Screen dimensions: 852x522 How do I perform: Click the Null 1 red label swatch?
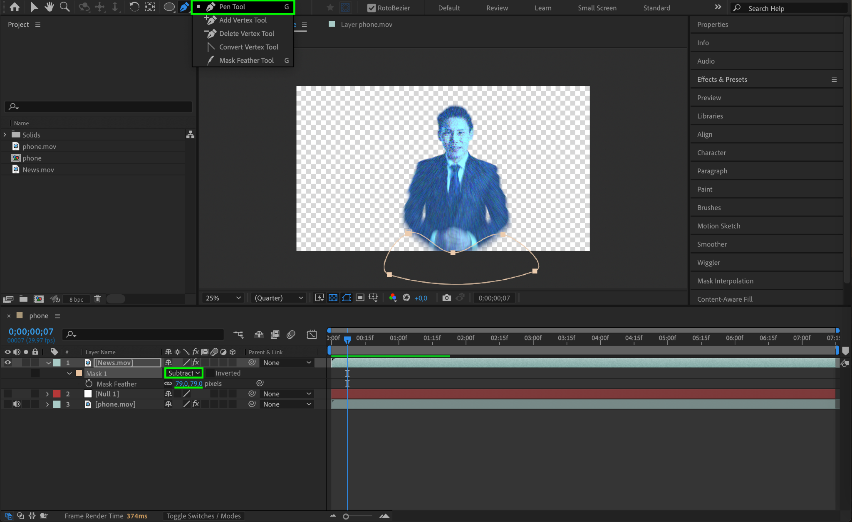[x=57, y=394]
